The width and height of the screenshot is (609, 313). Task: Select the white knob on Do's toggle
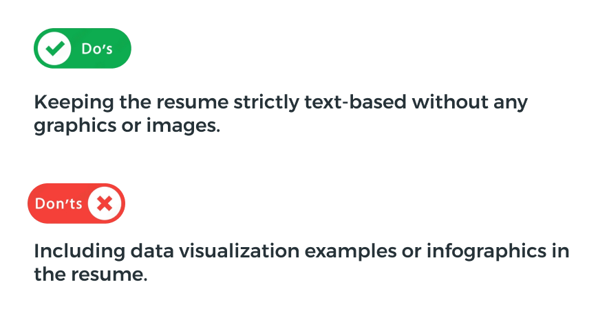point(54,49)
